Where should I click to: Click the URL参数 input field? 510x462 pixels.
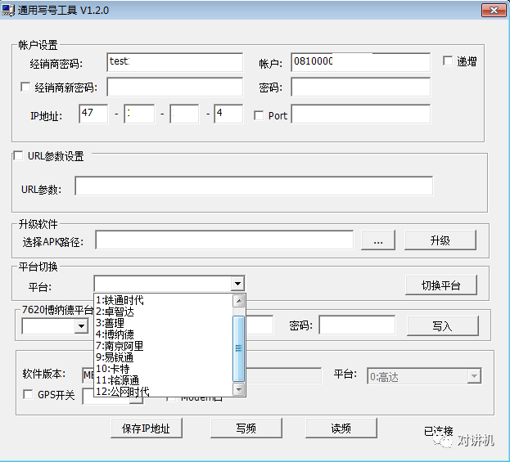(x=254, y=186)
